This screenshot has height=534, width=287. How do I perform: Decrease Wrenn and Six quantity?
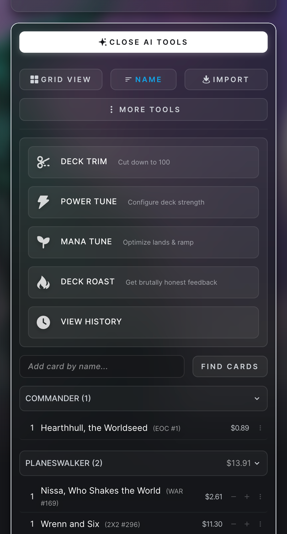click(234, 524)
